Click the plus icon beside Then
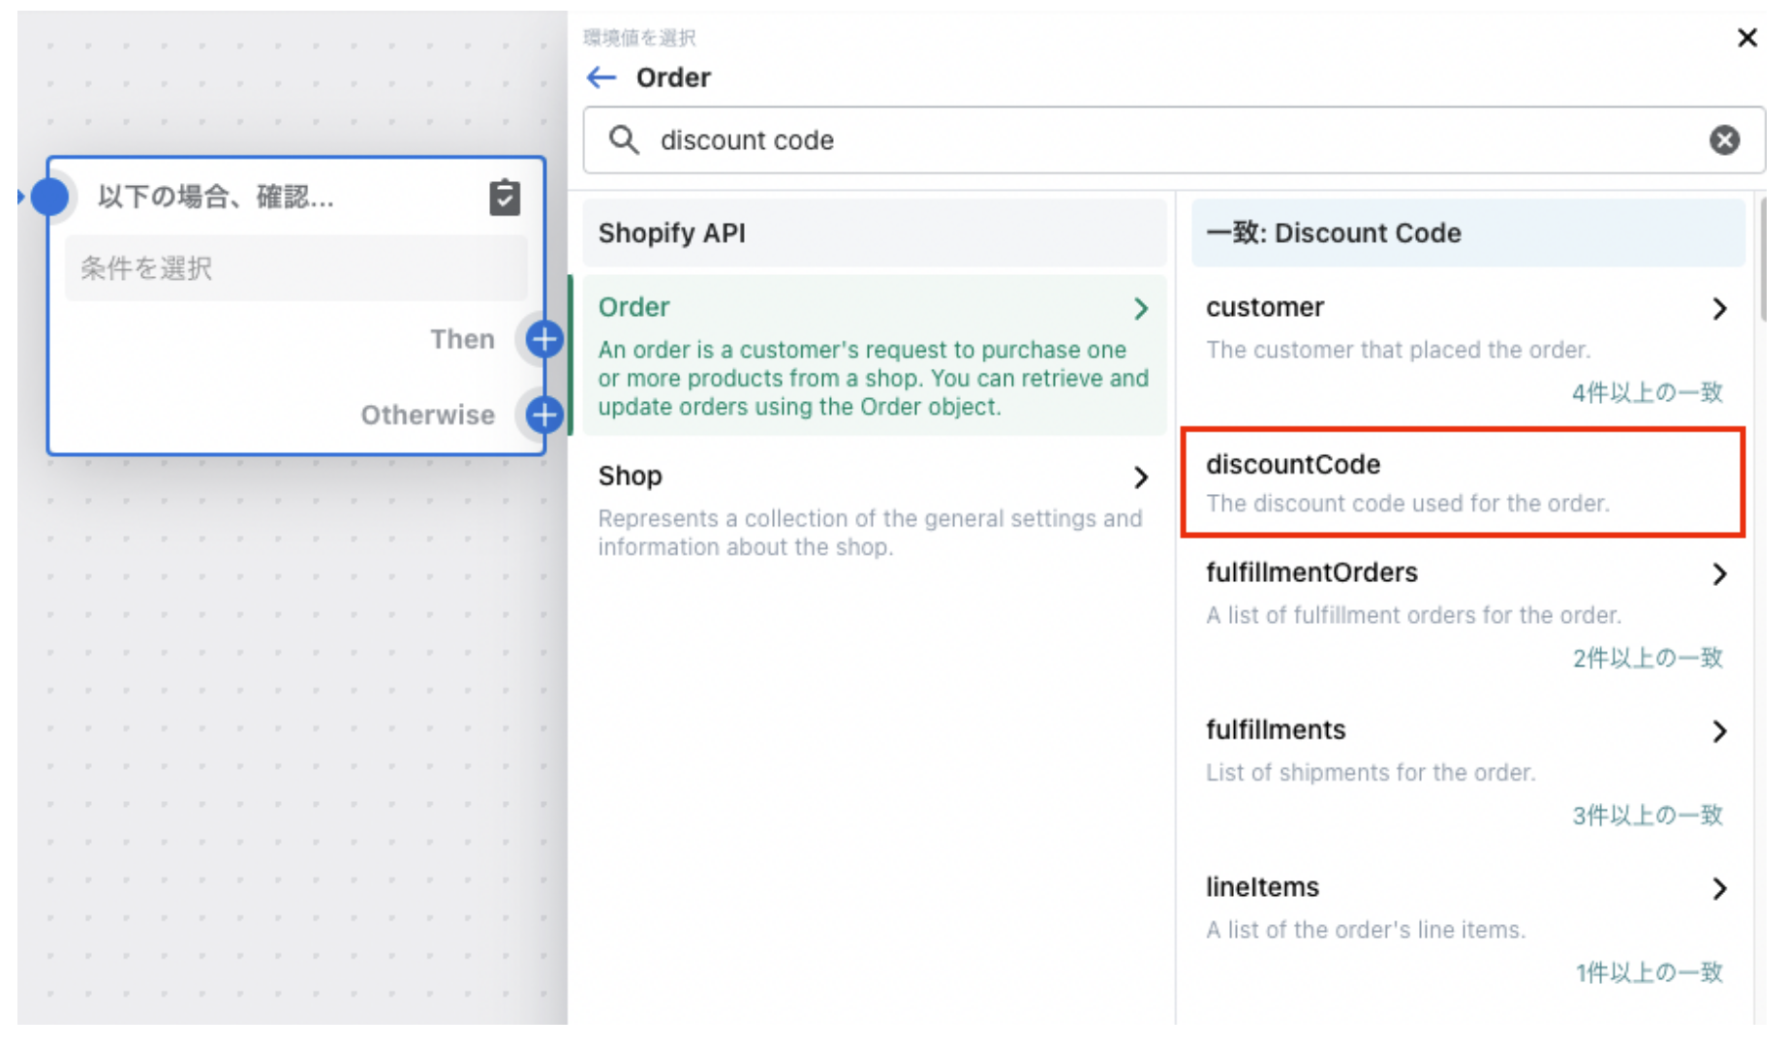The width and height of the screenshot is (1788, 1048). pos(542,339)
